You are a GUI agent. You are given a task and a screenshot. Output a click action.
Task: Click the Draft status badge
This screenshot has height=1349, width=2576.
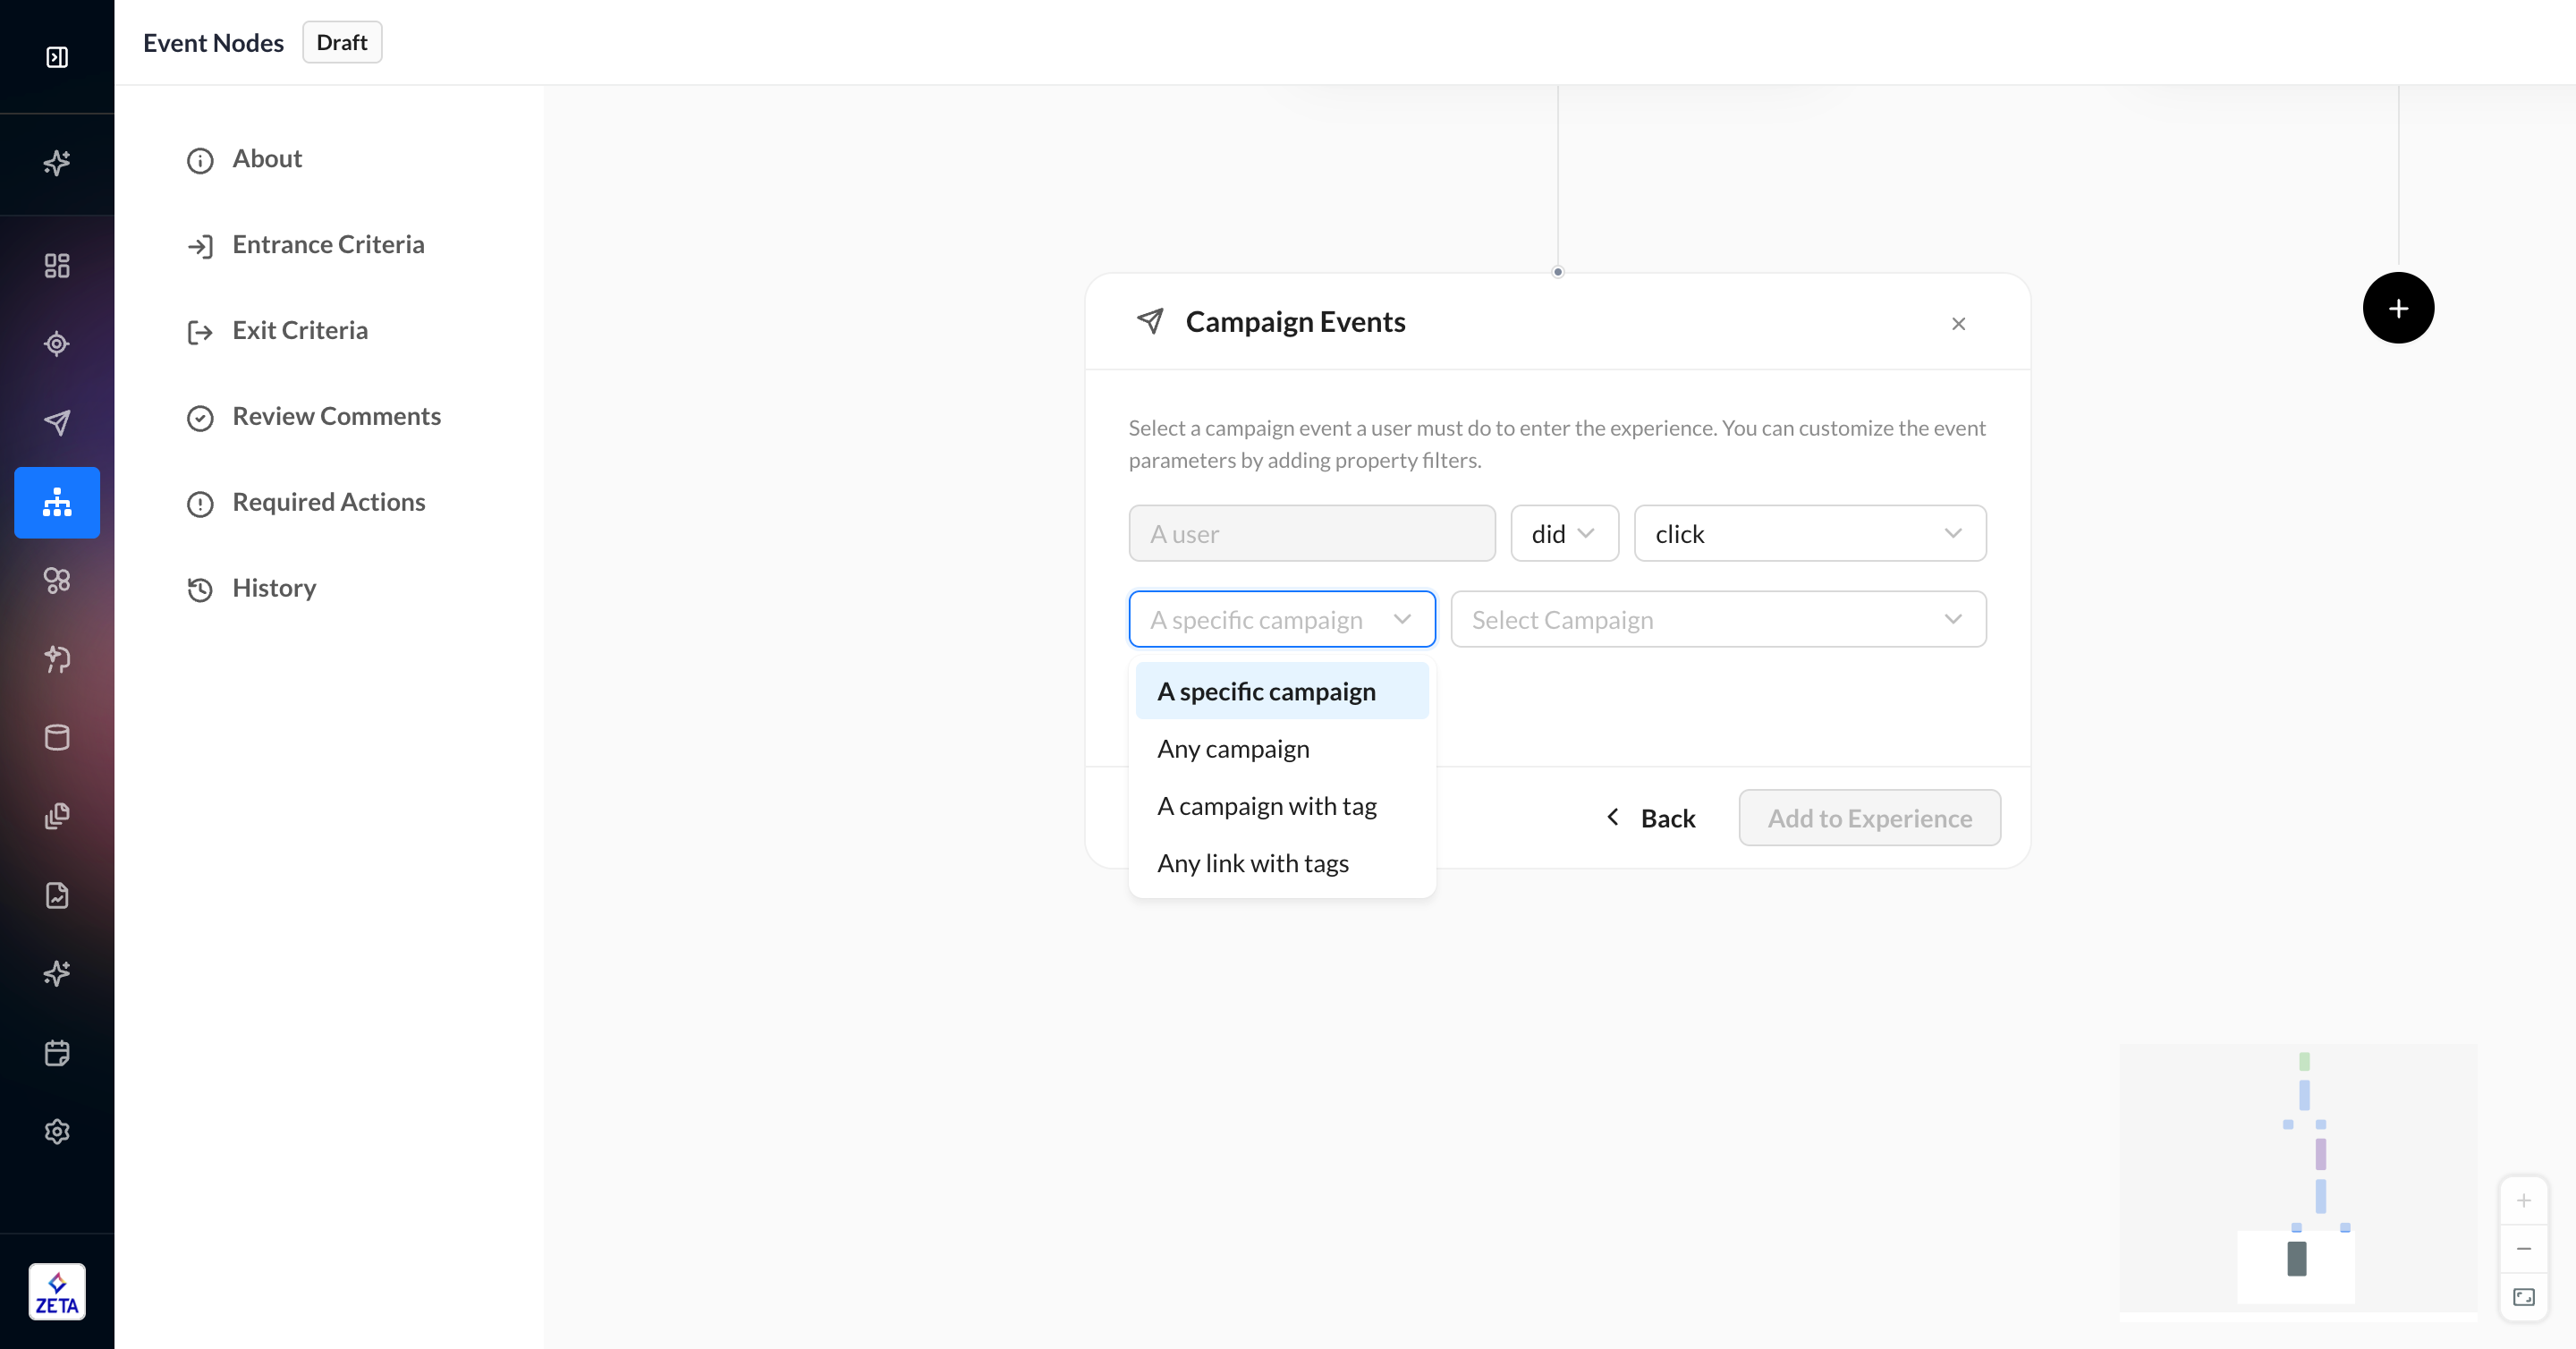(342, 42)
